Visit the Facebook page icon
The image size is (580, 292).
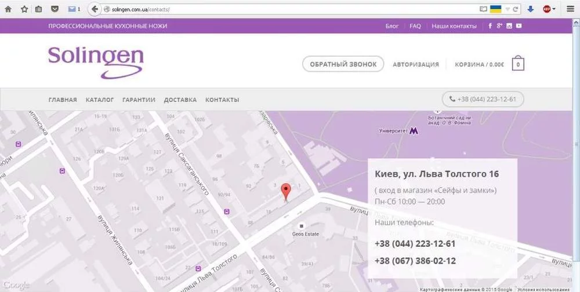[490, 26]
